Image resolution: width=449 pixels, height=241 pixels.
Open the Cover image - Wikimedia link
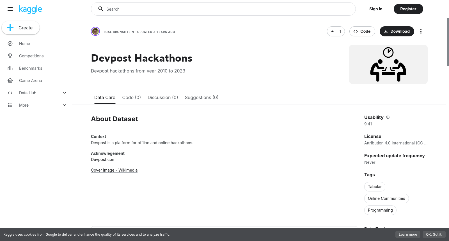coord(114,170)
